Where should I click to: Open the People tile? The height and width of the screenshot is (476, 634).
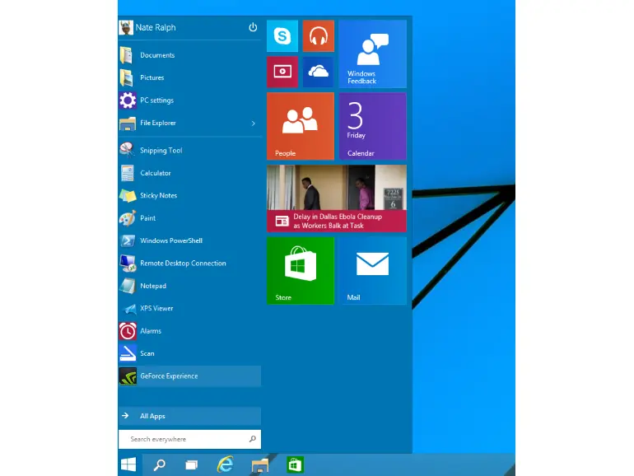tap(301, 126)
